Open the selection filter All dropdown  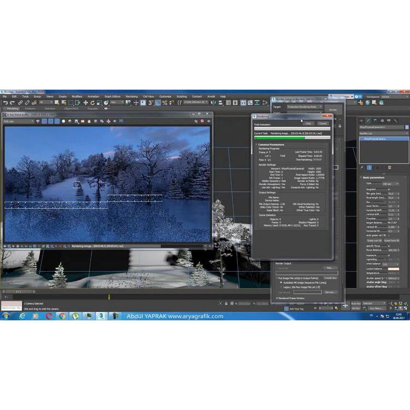click(46, 102)
